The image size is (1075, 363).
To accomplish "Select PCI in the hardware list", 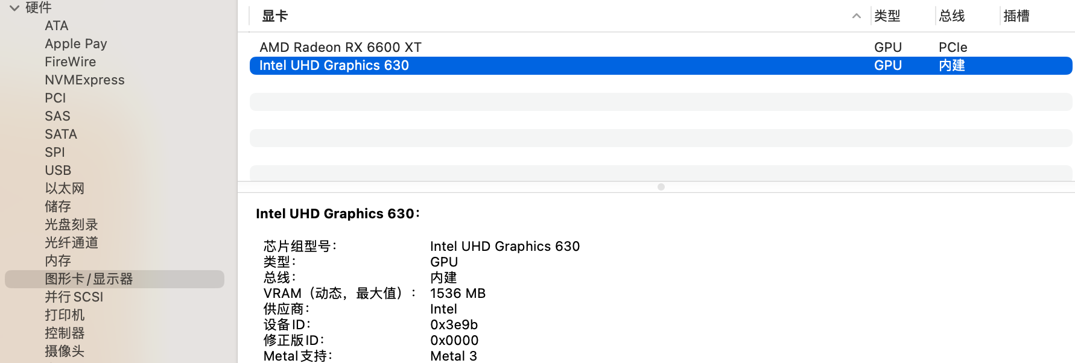I will pos(55,98).
